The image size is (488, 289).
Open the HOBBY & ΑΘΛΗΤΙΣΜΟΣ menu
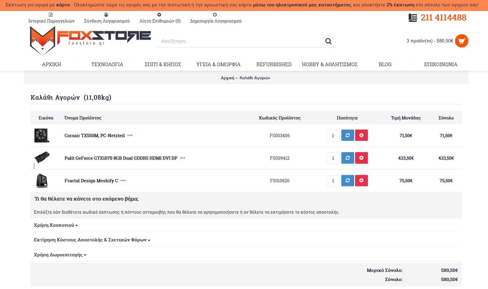tap(330, 64)
